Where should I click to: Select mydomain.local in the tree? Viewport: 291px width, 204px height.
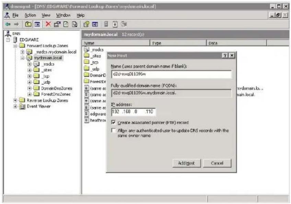pyautogui.click(x=48, y=58)
